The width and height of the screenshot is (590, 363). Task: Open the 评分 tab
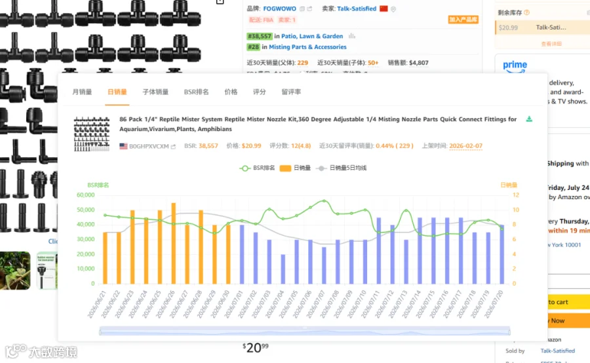(x=259, y=92)
